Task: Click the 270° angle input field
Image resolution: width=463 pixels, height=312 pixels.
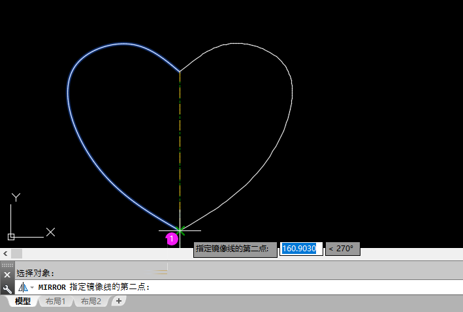Action: (343, 249)
